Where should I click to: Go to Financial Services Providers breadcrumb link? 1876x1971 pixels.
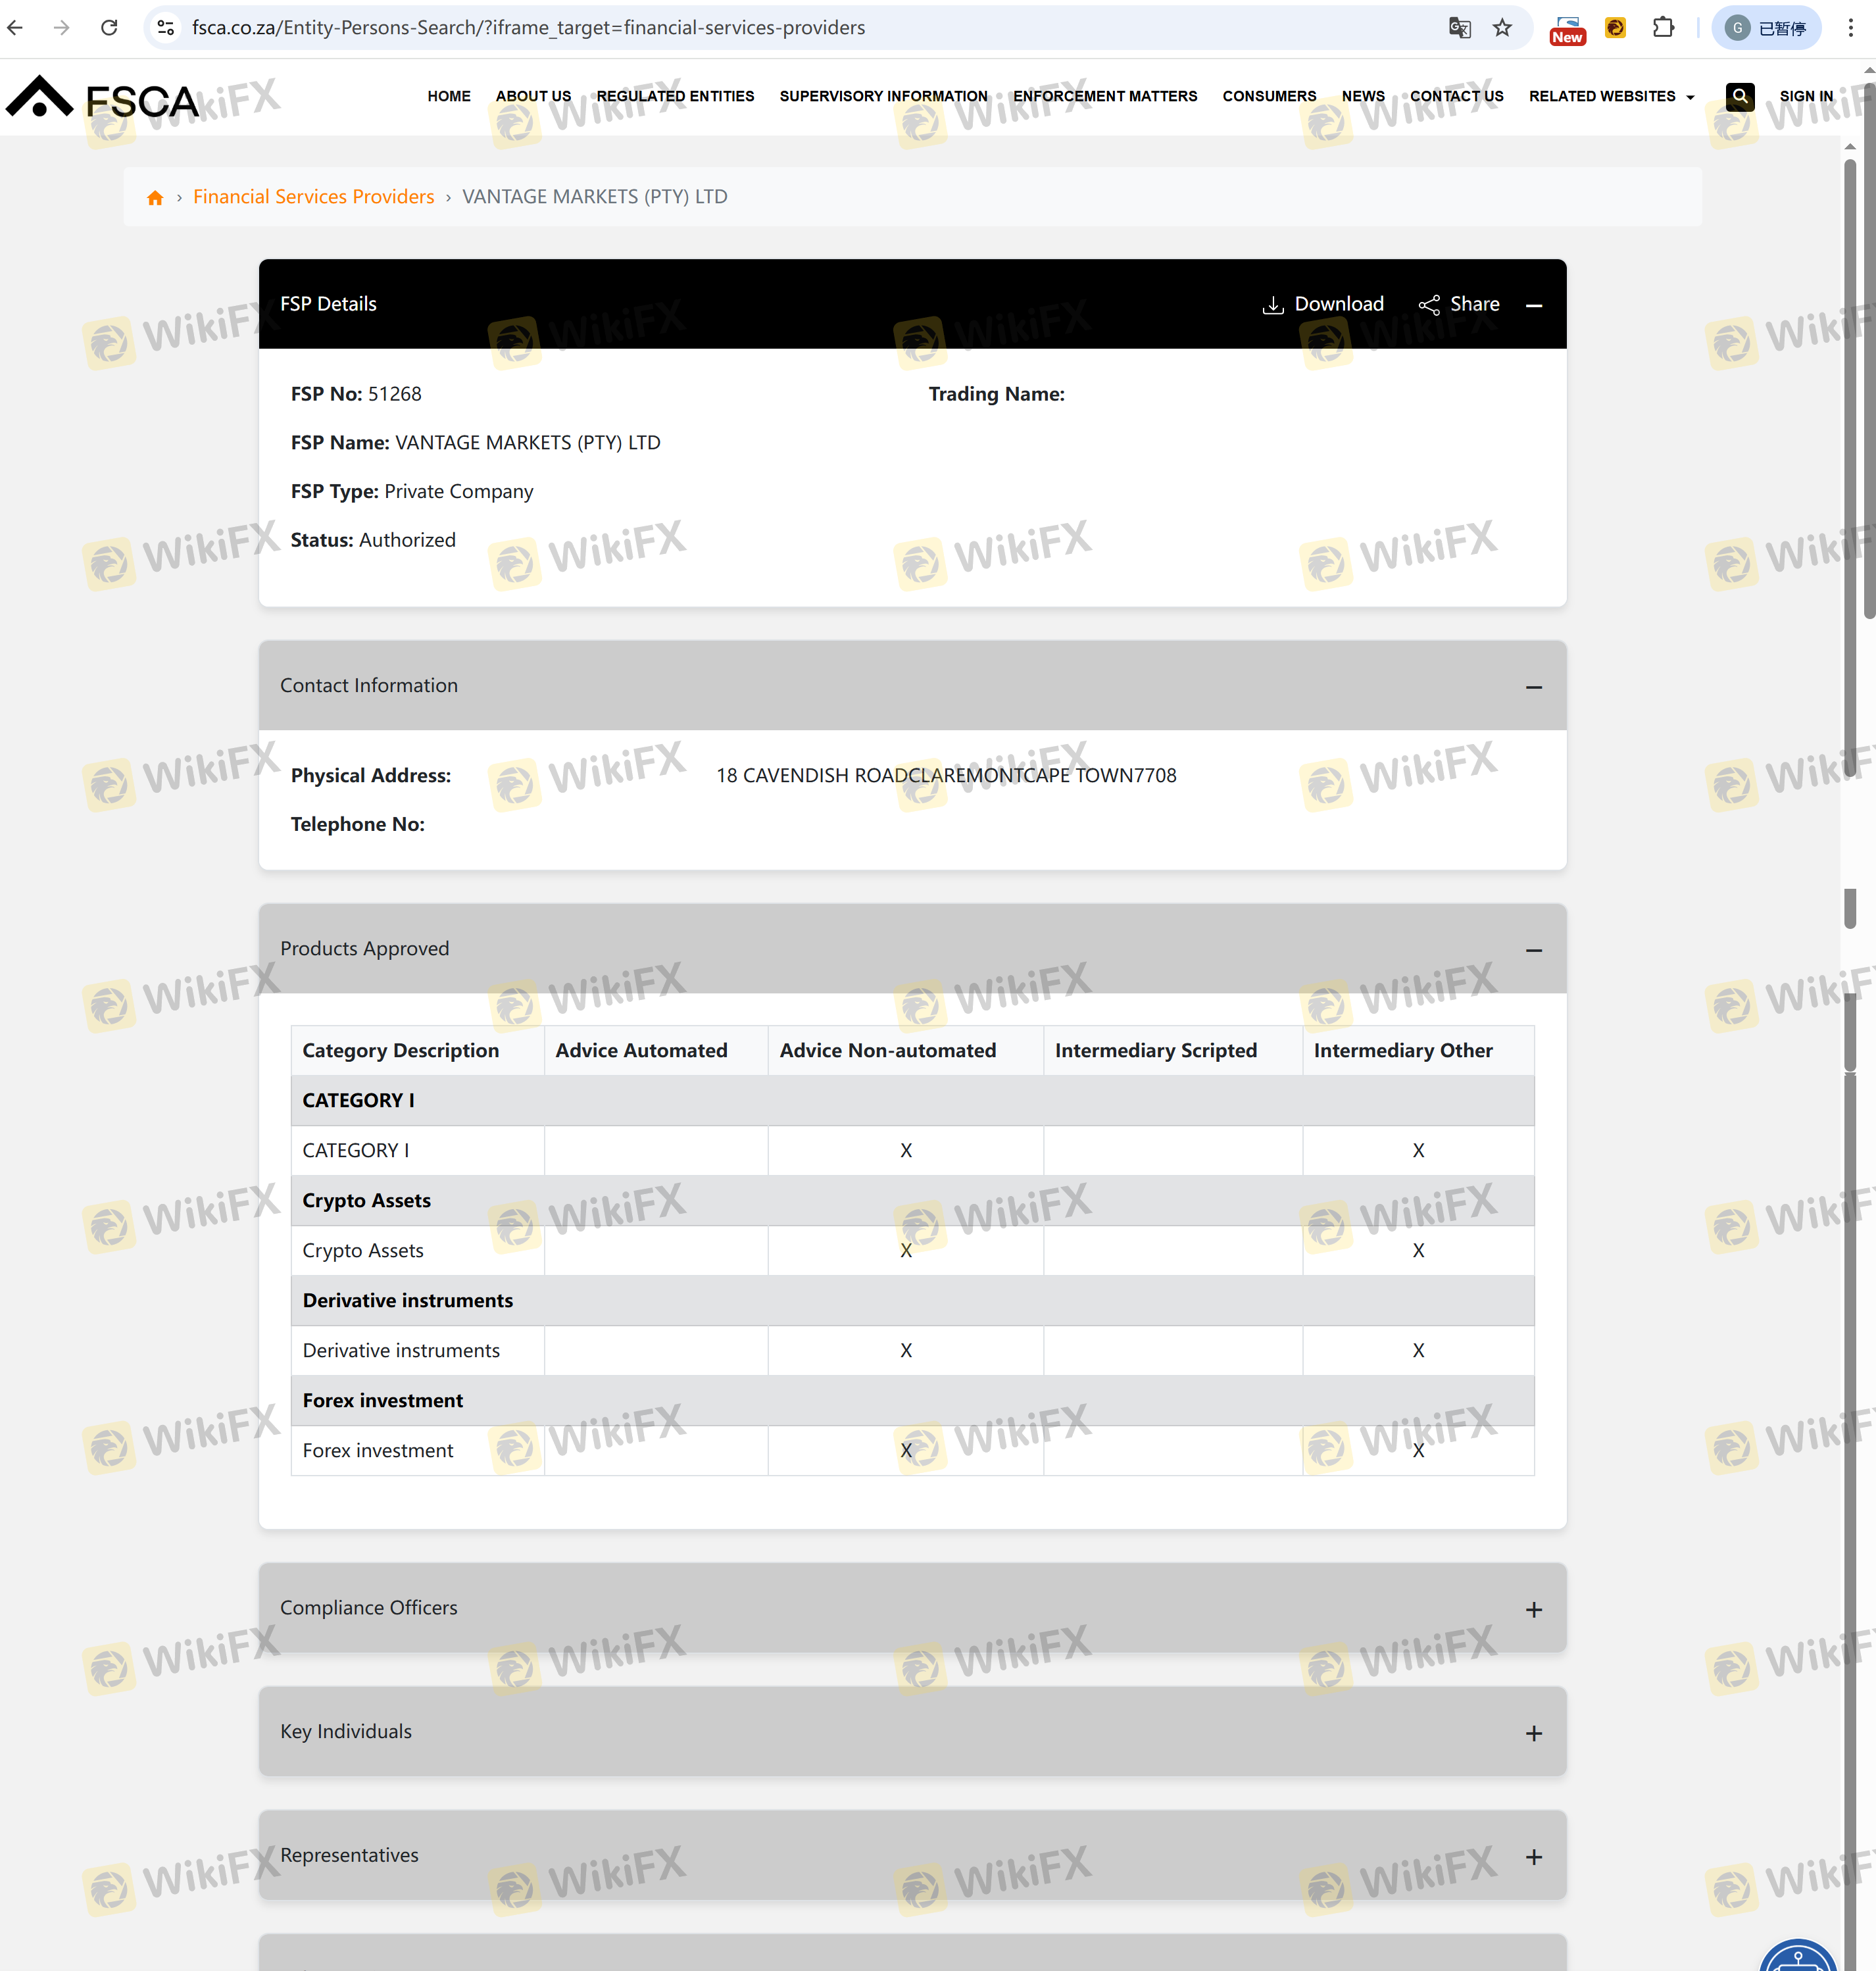[x=313, y=197]
